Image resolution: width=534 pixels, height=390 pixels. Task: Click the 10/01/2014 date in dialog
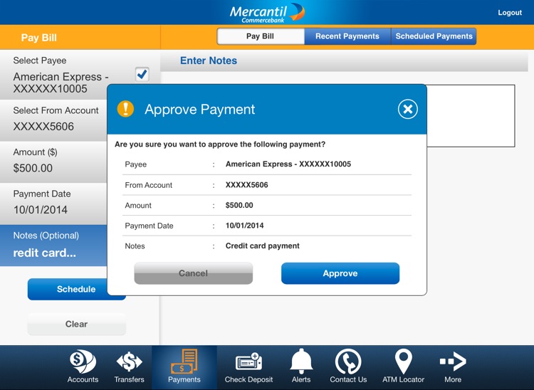point(244,226)
